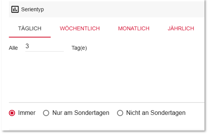Click the value 3 in the interval field

tap(27, 46)
